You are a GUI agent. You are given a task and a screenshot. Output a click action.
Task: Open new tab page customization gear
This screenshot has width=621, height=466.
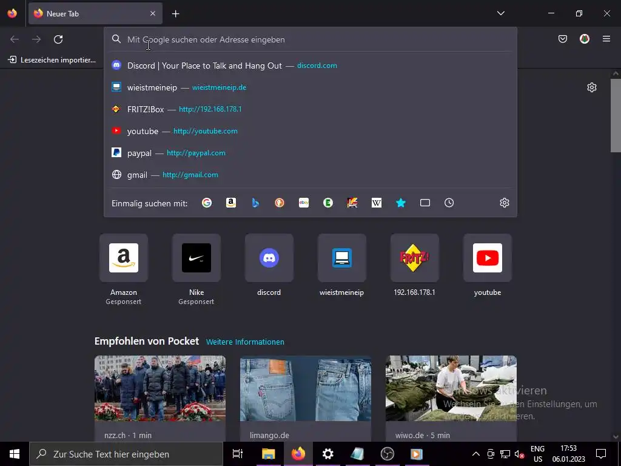point(592,87)
